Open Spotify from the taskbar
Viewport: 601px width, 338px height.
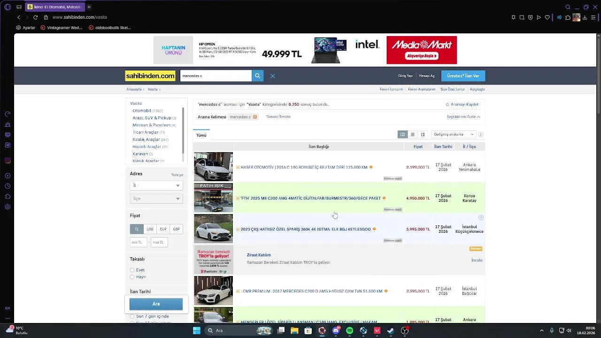[349, 330]
